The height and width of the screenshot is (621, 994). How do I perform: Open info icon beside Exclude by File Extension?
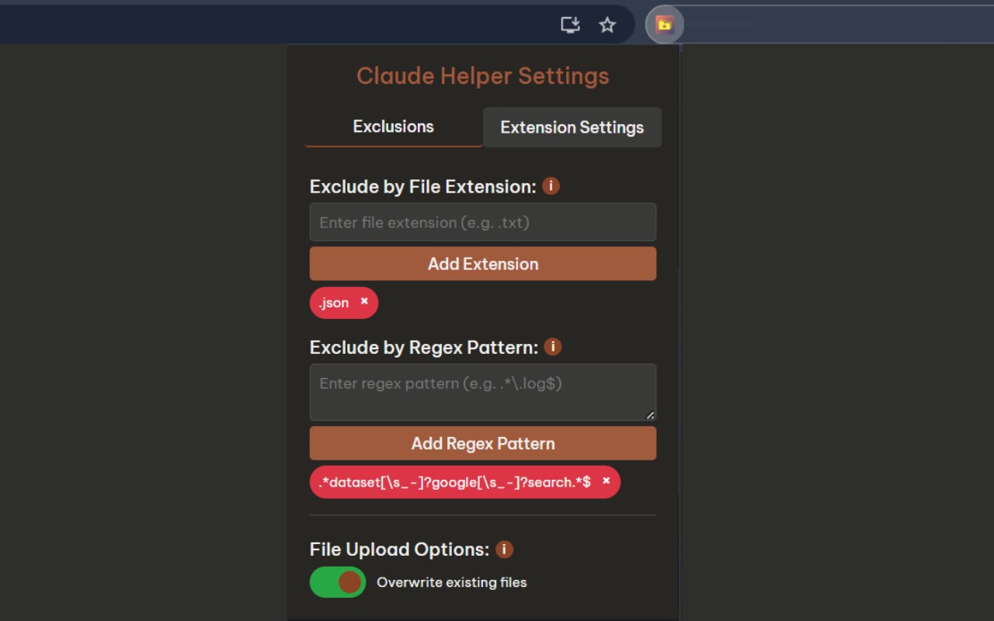[551, 186]
